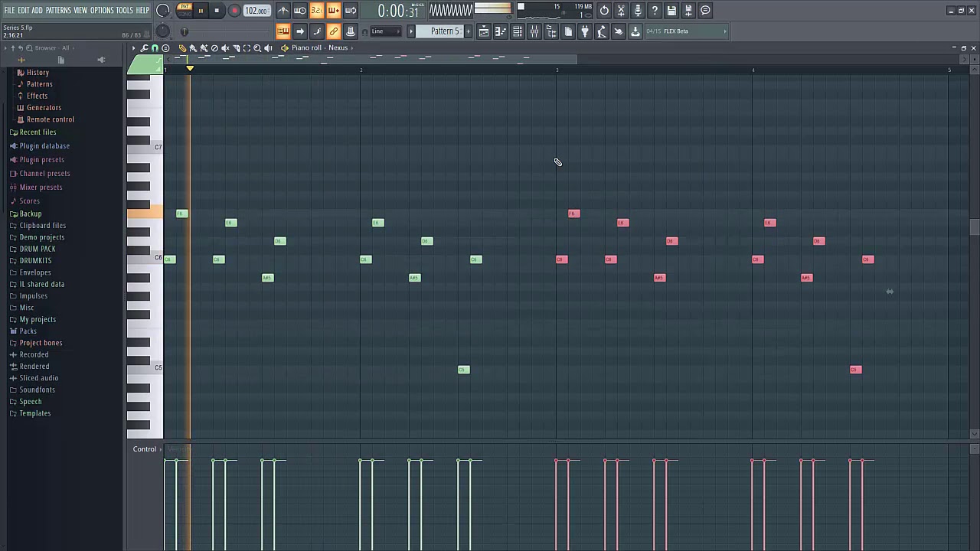Click the Pause playback button

click(201, 11)
